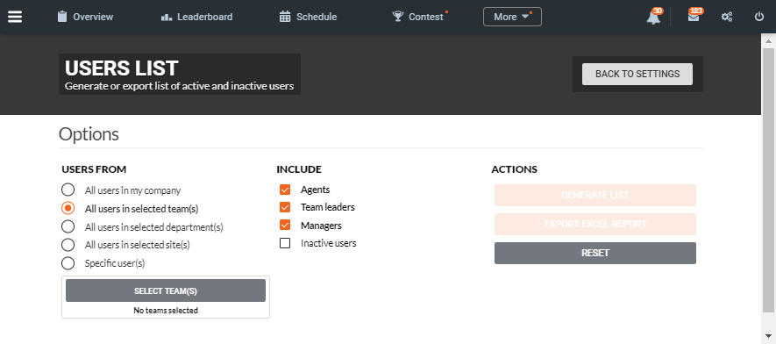Click the Select Team(s) button
The image size is (776, 344).
pyautogui.click(x=166, y=290)
